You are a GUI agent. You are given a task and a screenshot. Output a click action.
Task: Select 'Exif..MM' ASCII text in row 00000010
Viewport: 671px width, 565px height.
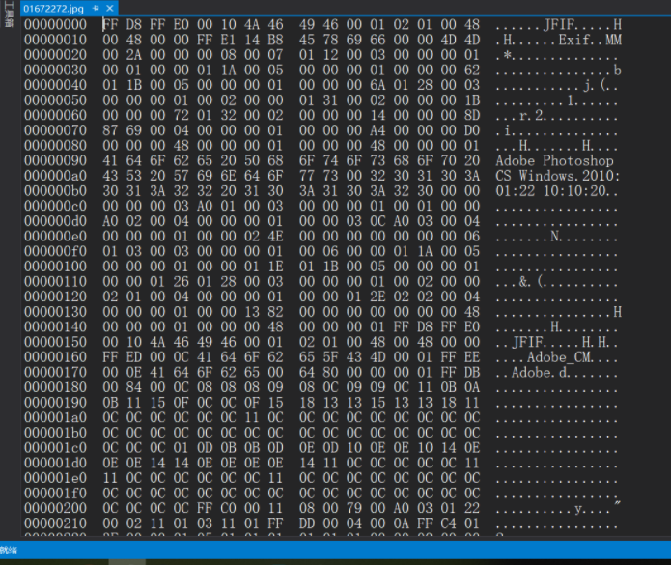click(590, 40)
